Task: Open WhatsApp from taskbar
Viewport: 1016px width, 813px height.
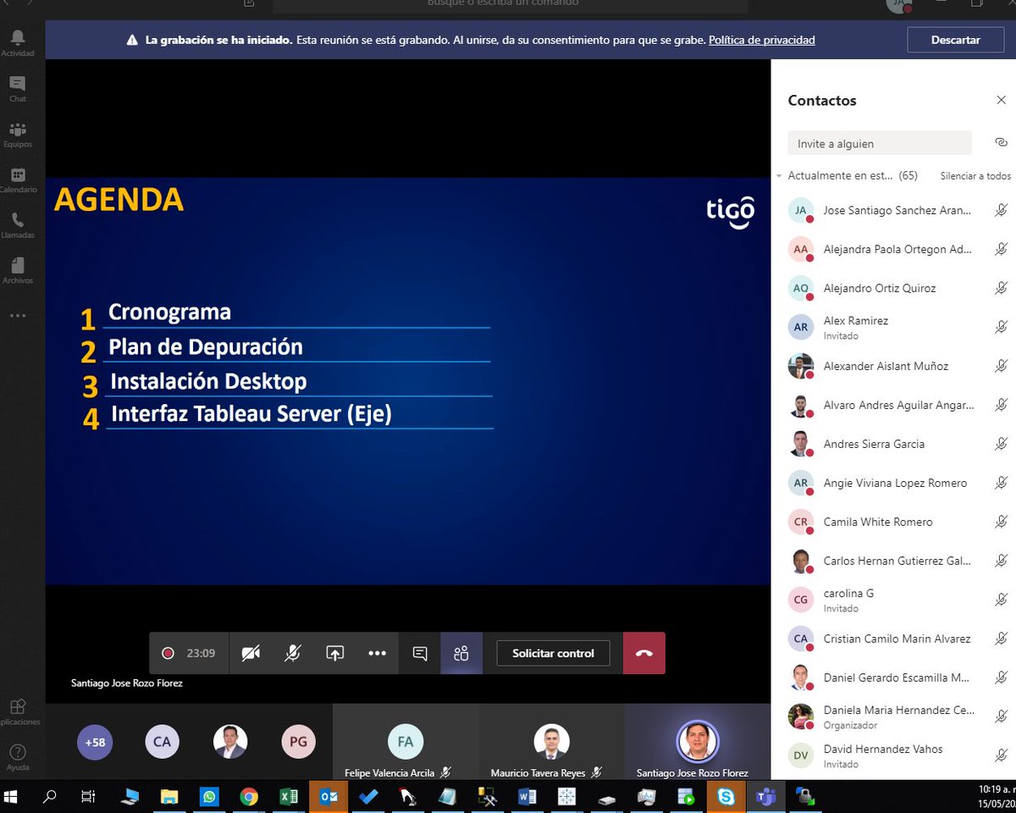Action: (x=209, y=796)
